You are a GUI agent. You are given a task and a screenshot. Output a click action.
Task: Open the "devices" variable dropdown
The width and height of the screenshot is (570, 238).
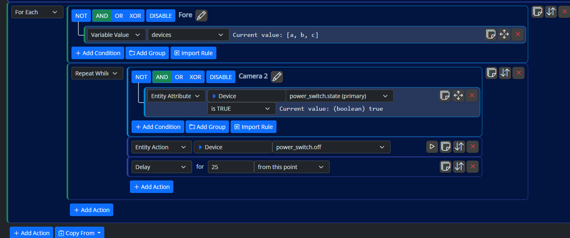[x=188, y=34]
